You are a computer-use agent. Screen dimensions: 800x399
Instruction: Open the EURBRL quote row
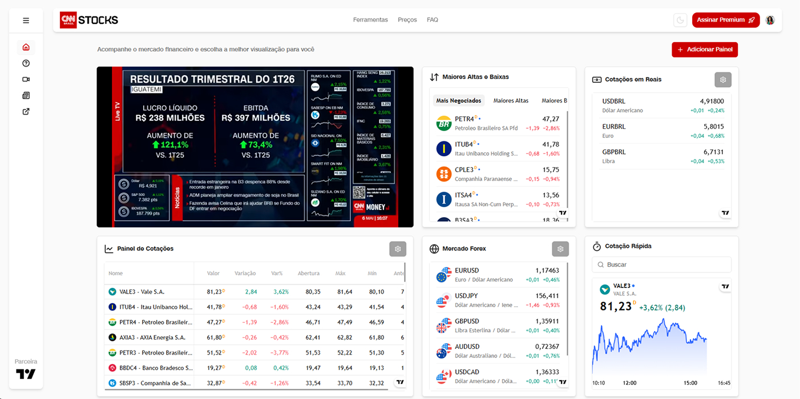pos(662,131)
